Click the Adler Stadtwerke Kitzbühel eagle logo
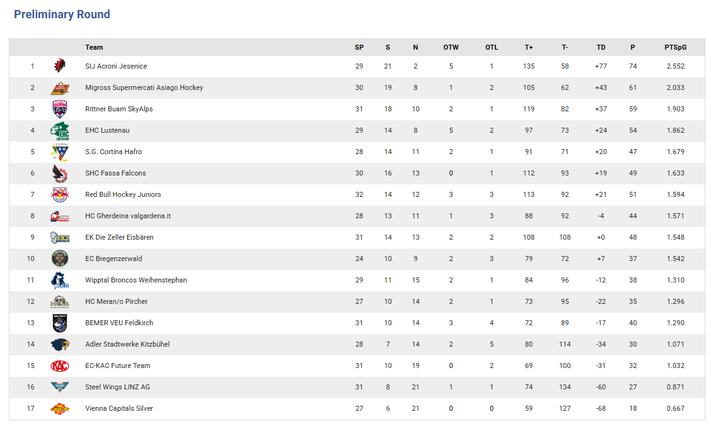The width and height of the screenshot is (711, 424). (60, 345)
